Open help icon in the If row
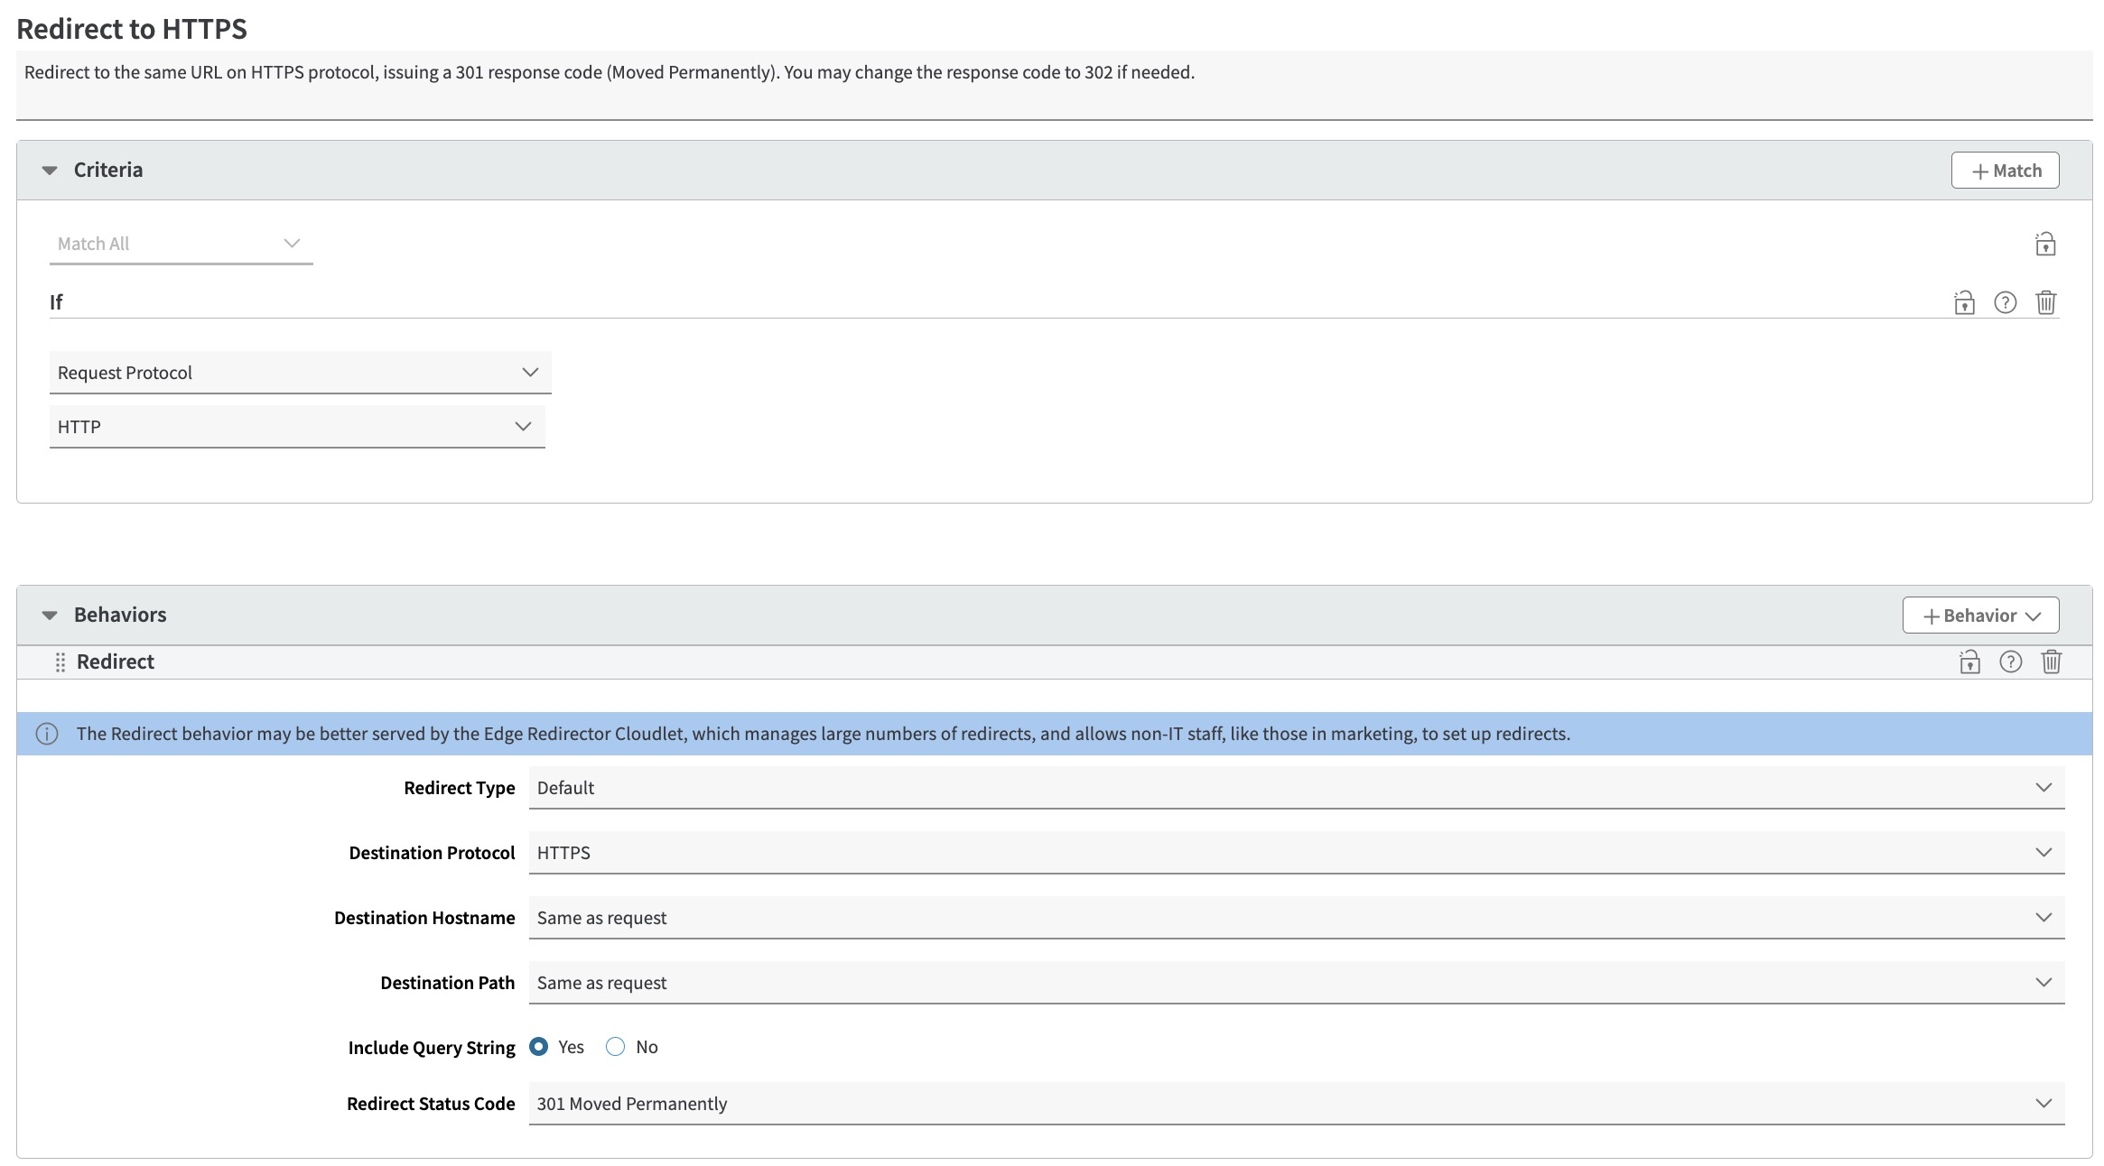Screen dimensions: 2104x1166 pyautogui.click(x=2005, y=302)
